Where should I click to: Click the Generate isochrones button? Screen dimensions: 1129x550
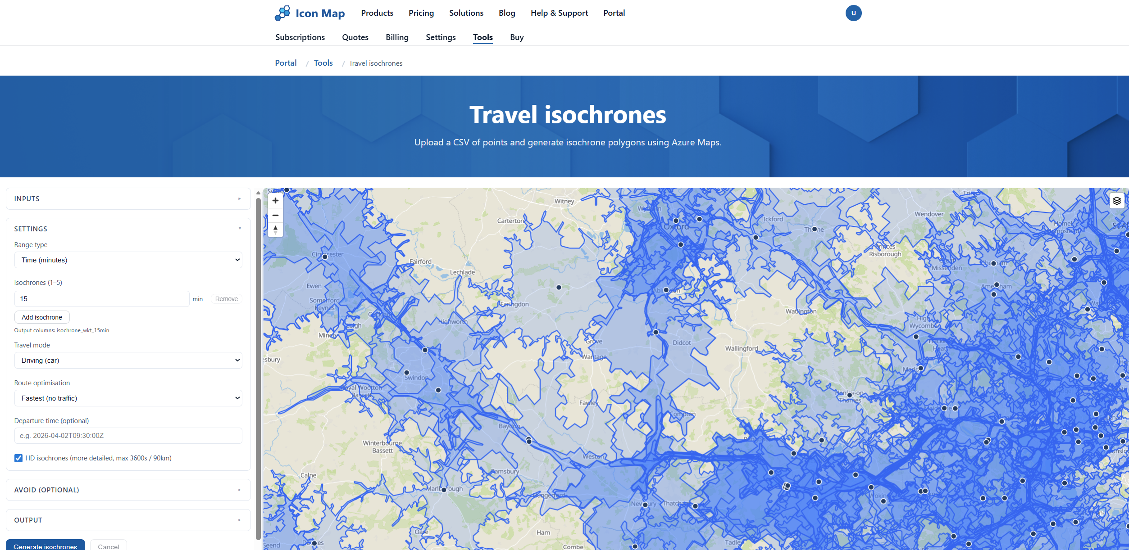click(45, 546)
